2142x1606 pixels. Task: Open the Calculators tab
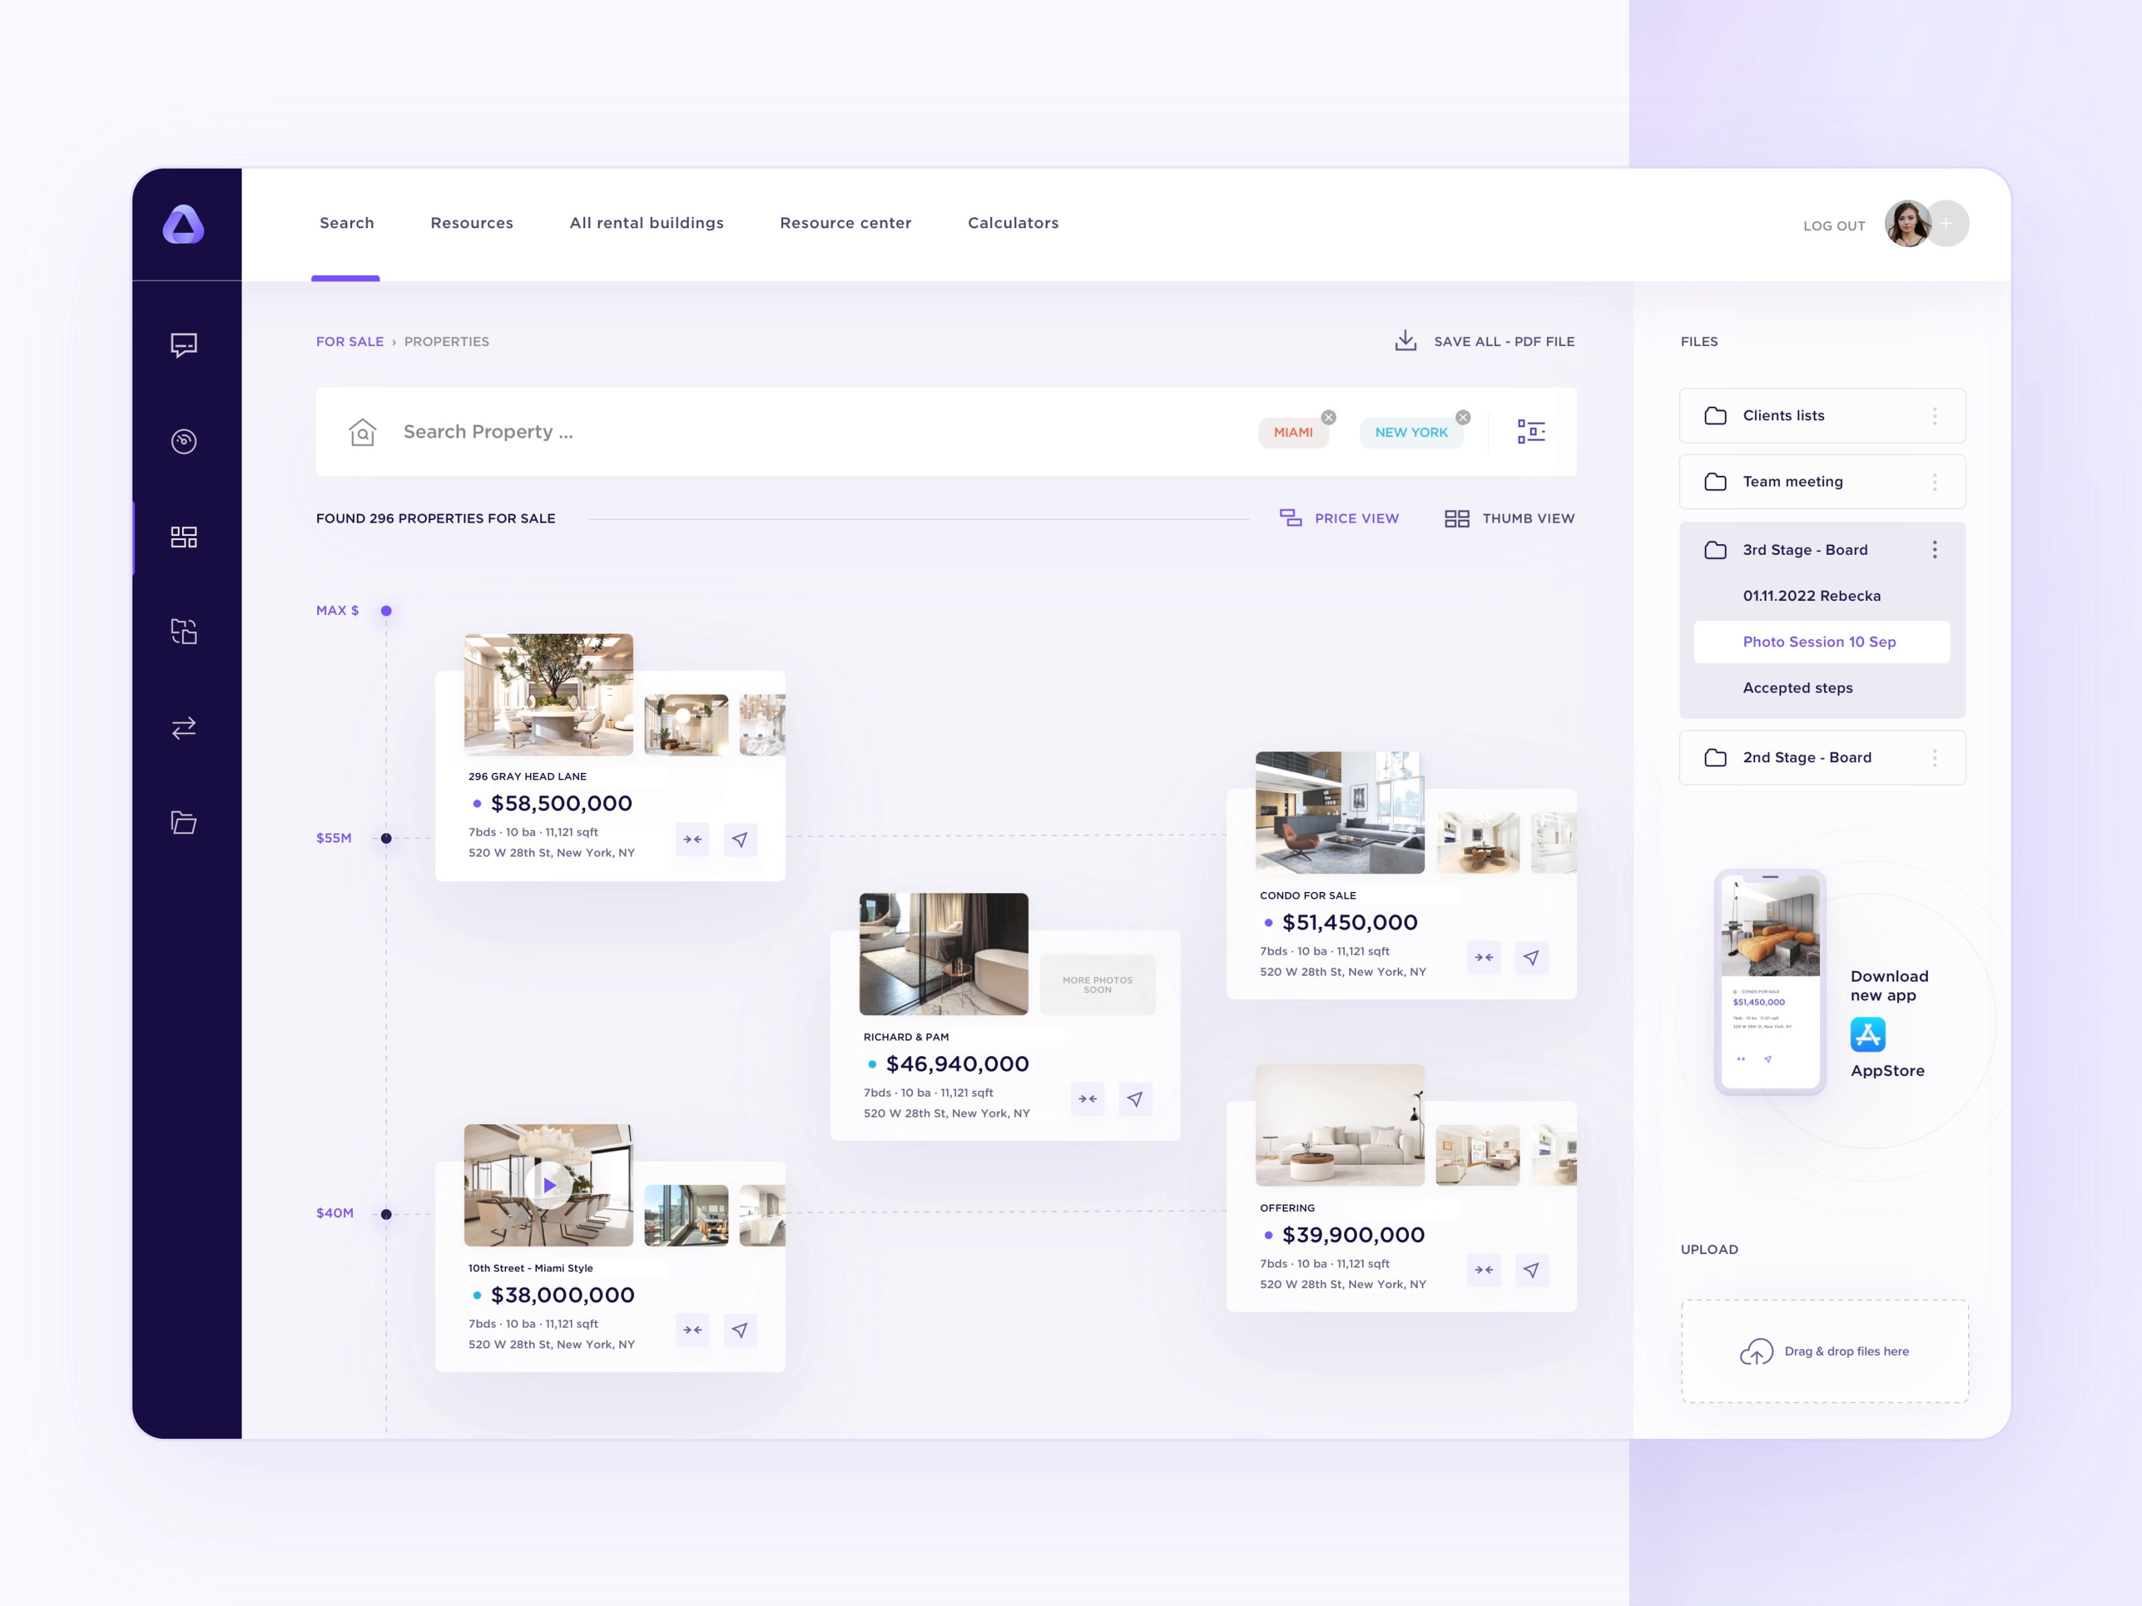[1013, 224]
